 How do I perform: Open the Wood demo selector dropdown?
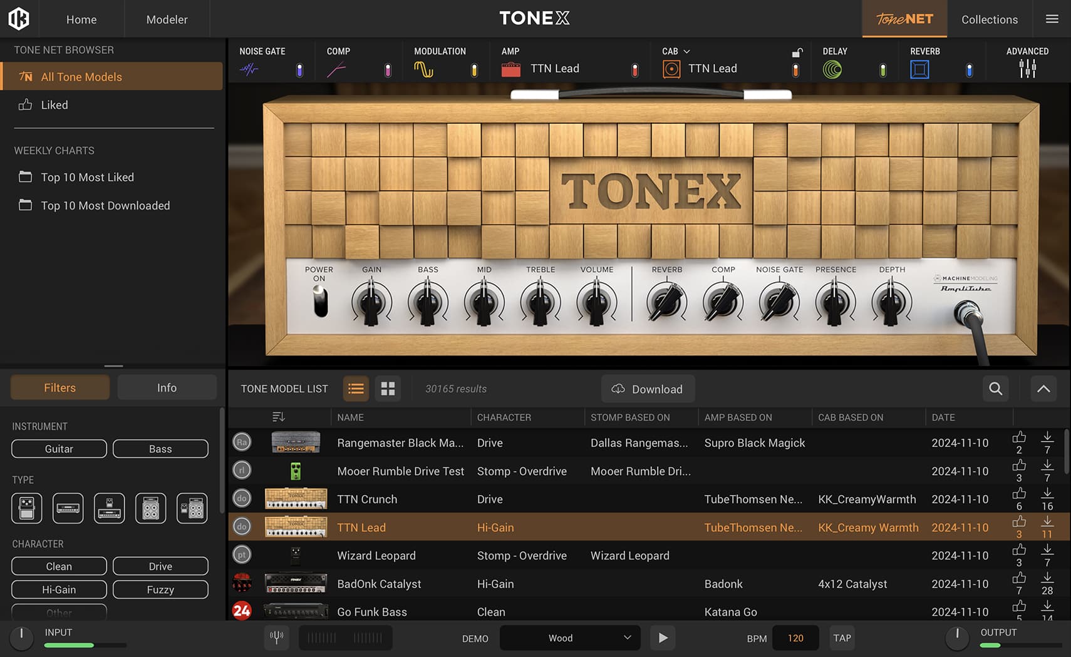click(569, 638)
